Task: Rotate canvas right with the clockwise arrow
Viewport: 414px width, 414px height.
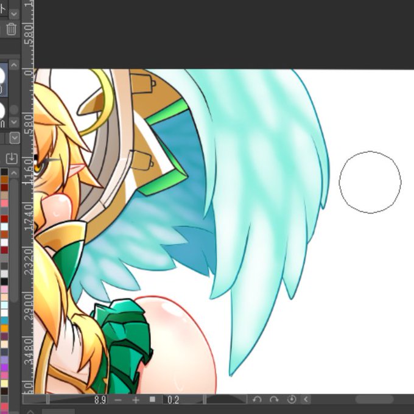Action: coord(275,399)
